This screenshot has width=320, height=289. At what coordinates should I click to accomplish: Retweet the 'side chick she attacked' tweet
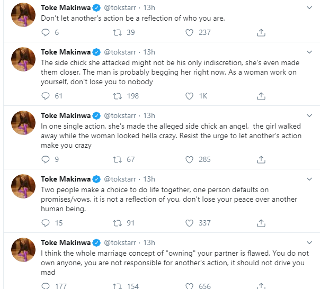tap(119, 96)
